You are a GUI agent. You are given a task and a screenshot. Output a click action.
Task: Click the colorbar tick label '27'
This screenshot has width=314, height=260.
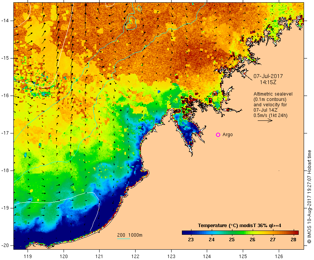pyautogui.click(x=273, y=240)
